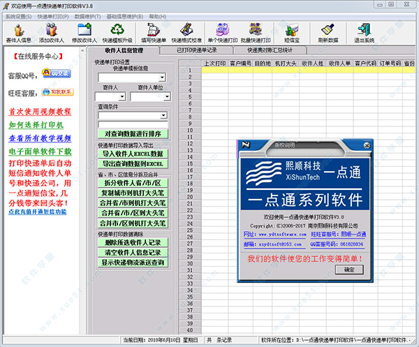Click 复制城市到机打大头笔 button
Screen dimensions: 419x347
[133, 193]
